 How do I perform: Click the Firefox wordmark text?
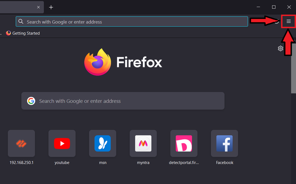[139, 62]
